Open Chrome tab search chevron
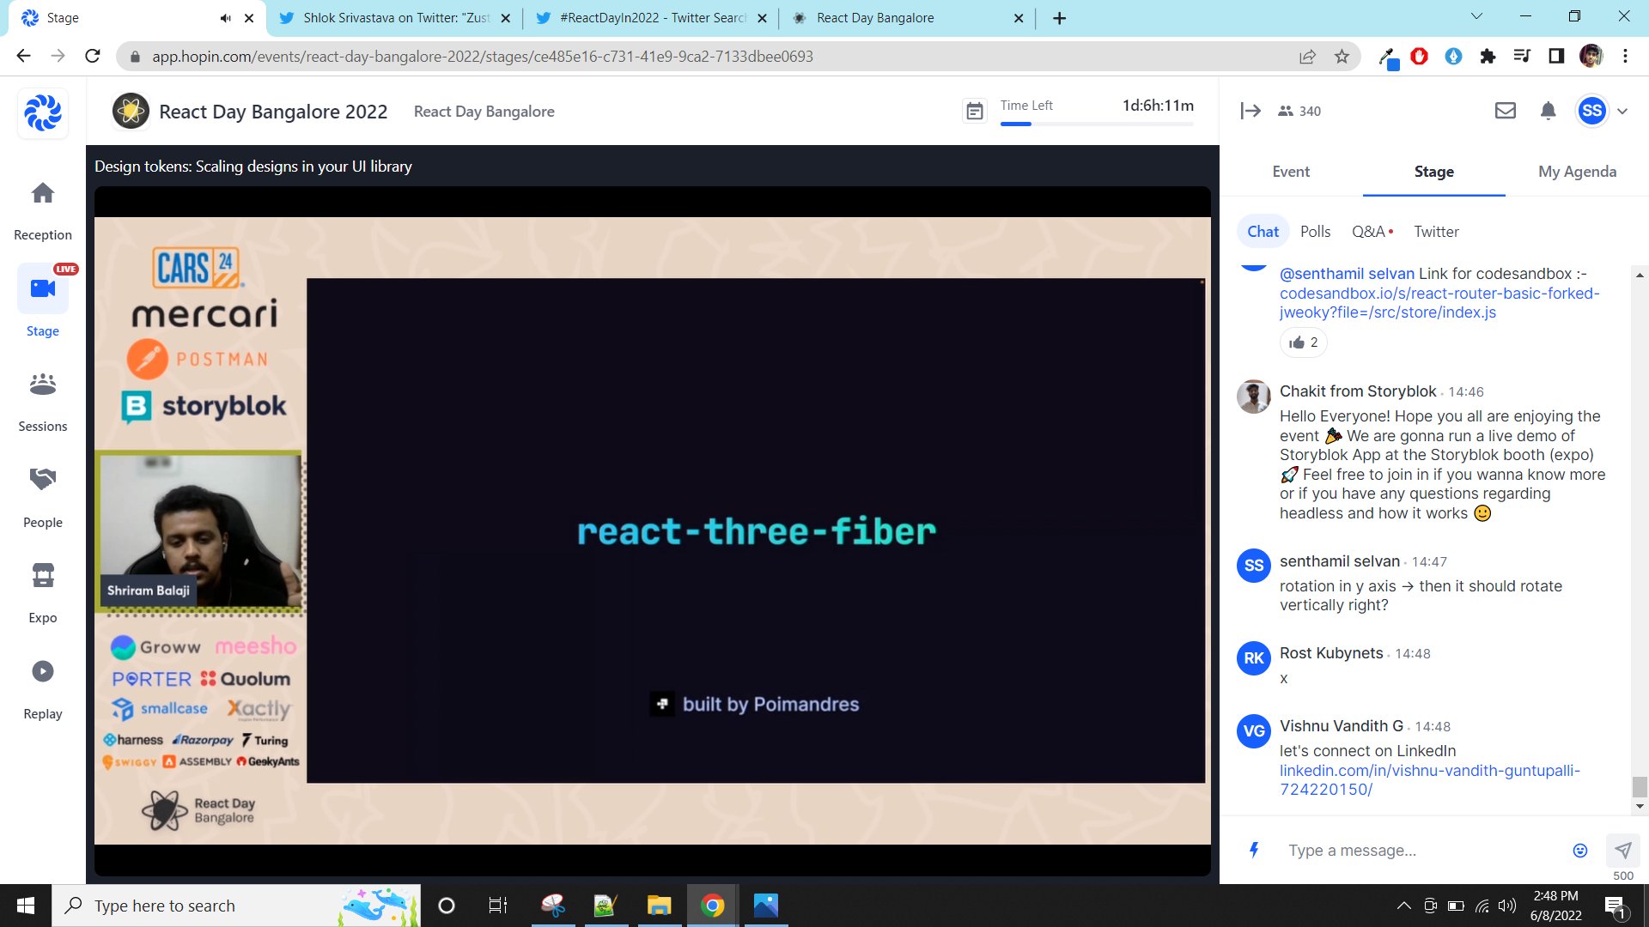Image resolution: width=1649 pixels, height=927 pixels. point(1476,16)
